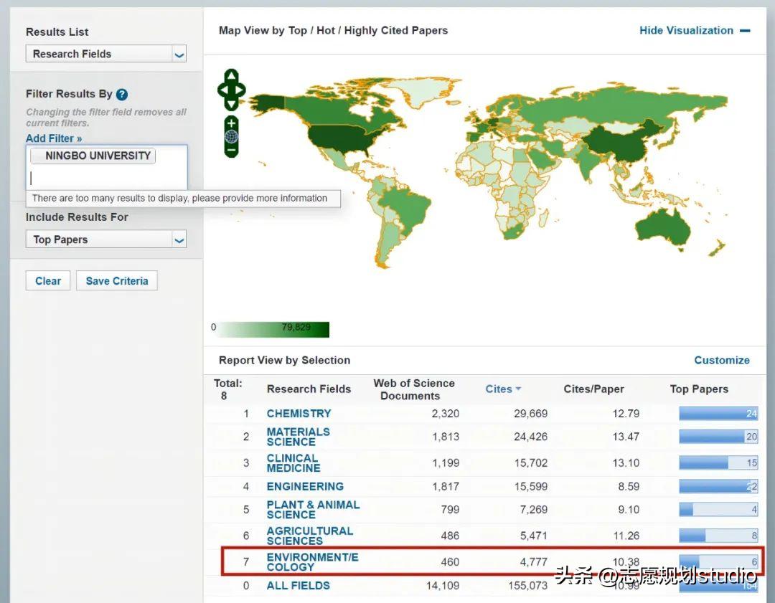Open the CHEMISTRY research field
Image resolution: width=775 pixels, height=603 pixels.
(299, 414)
